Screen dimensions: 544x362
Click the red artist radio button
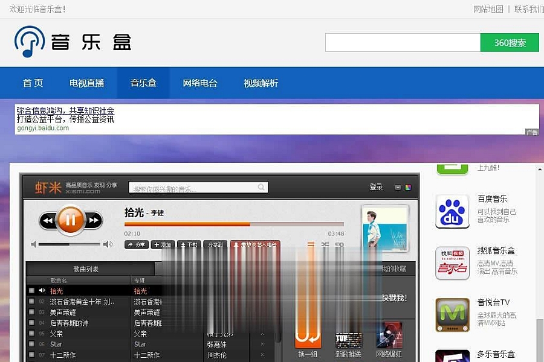pos(255,244)
